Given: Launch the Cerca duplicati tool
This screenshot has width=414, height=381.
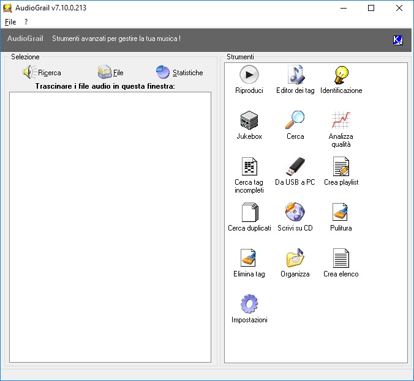Looking at the screenshot, I should (x=249, y=216).
